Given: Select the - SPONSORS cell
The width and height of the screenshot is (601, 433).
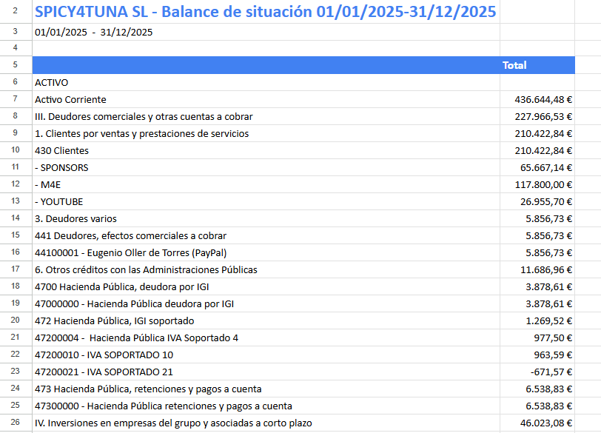Looking at the screenshot, I should [x=266, y=167].
